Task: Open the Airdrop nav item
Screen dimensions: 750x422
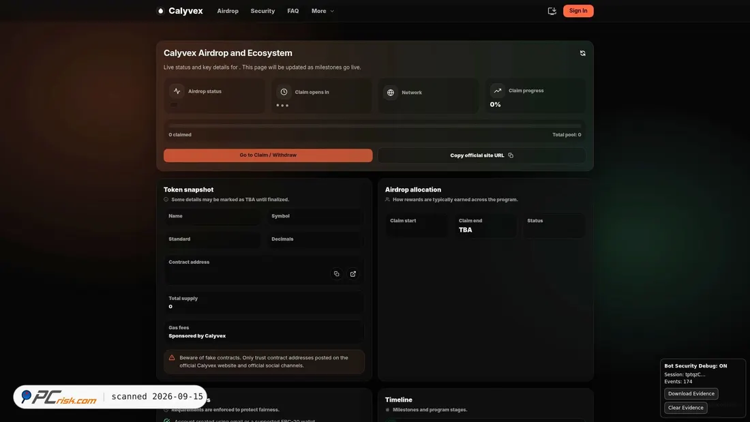Action: [228, 11]
